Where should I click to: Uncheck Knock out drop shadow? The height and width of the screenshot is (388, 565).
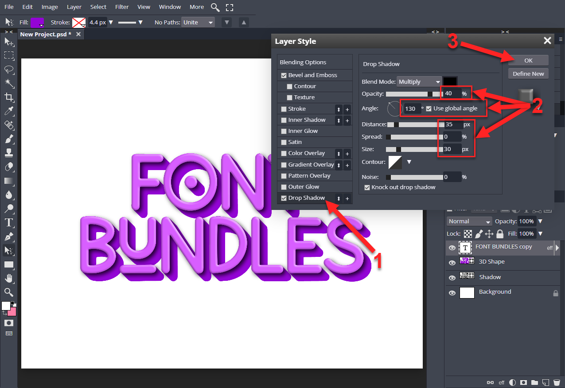367,187
